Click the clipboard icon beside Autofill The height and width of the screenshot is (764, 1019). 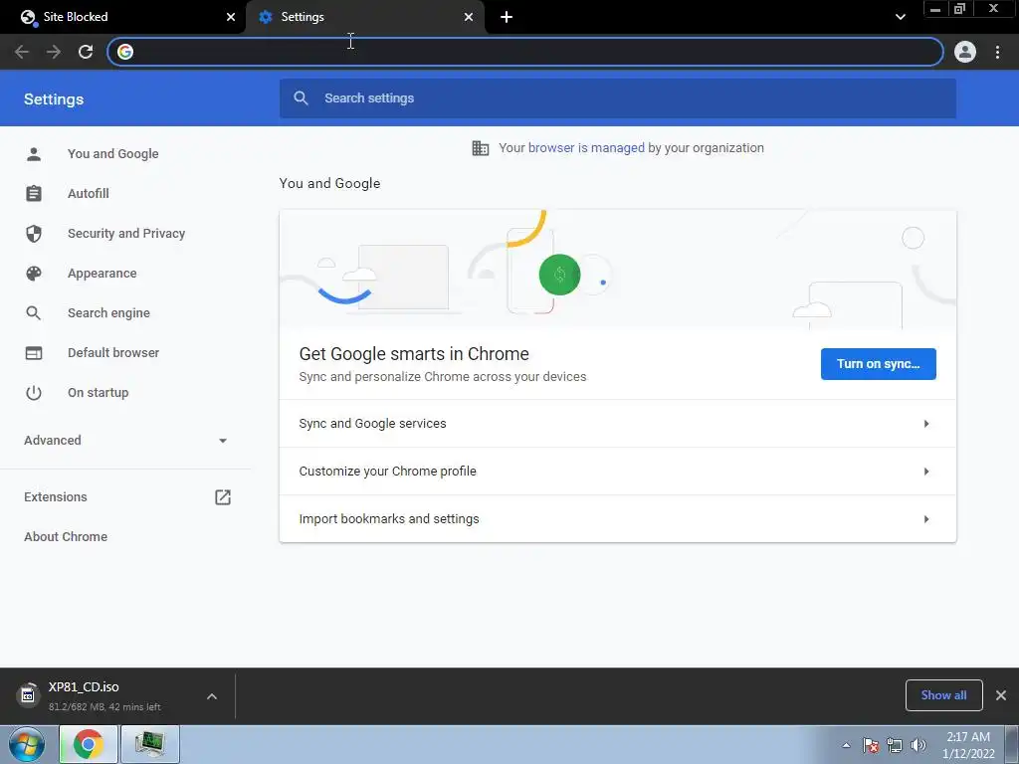click(34, 194)
